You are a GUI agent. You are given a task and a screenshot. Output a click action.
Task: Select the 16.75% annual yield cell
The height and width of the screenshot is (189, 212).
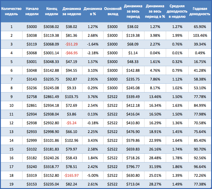(x=200, y=62)
